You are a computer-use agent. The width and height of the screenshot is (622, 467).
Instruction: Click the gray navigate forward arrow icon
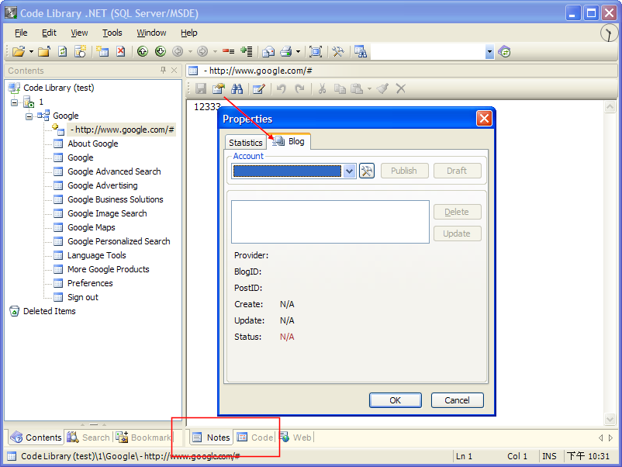click(x=202, y=51)
